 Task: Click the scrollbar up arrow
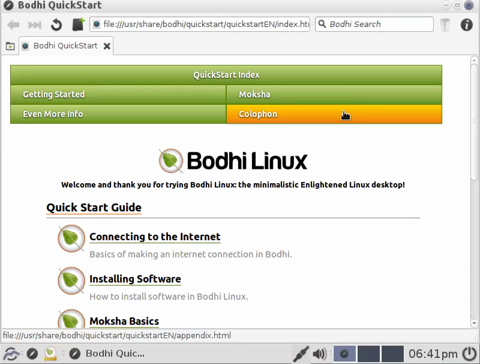474,59
